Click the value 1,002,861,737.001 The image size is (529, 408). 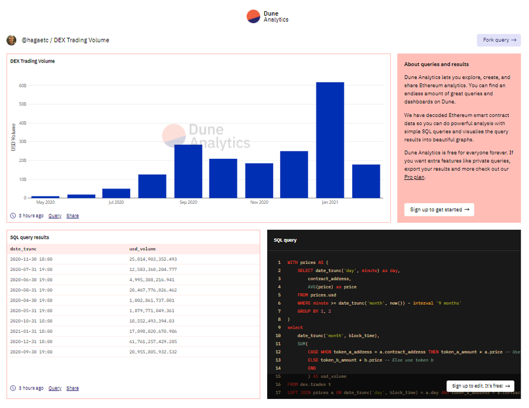pyautogui.click(x=152, y=301)
